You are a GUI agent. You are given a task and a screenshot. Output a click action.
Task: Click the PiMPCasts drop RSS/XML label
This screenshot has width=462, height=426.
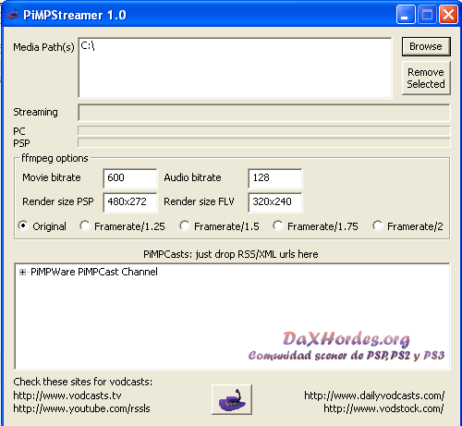231,254
